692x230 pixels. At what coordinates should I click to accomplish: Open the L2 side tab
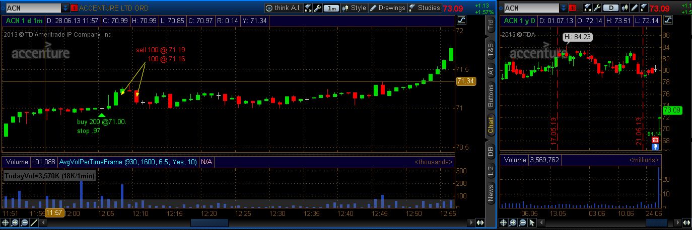(x=491, y=170)
